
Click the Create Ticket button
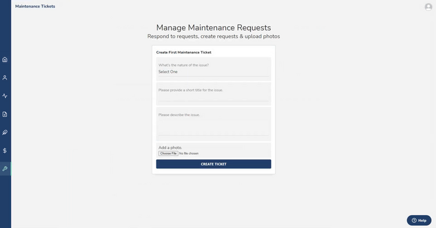(x=213, y=164)
